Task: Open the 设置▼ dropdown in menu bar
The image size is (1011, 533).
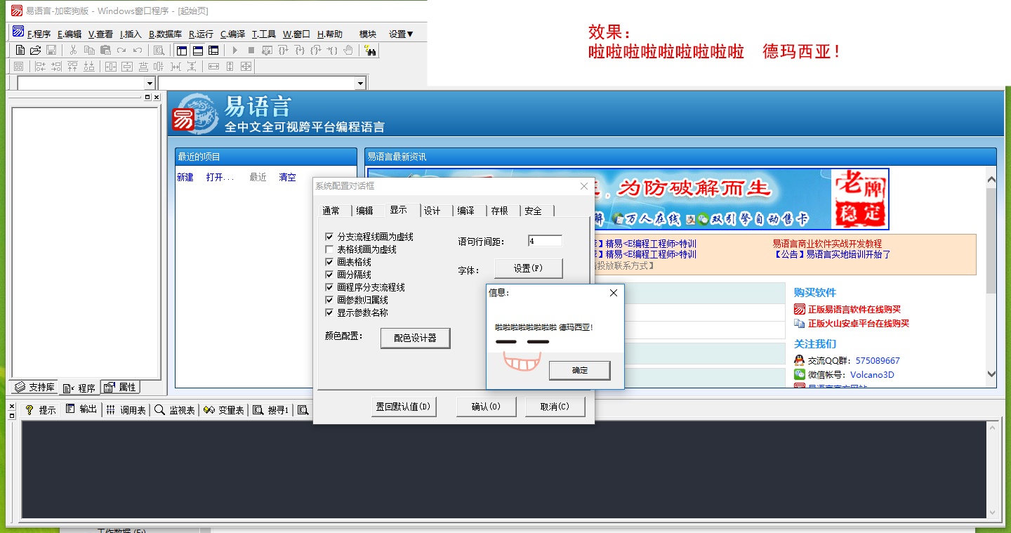Action: pos(401,34)
